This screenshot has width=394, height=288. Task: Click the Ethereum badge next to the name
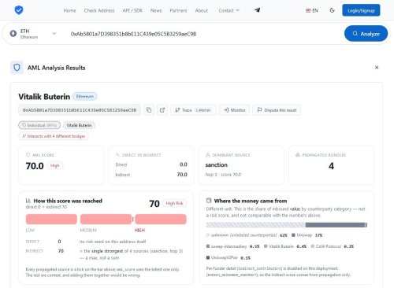85,97
